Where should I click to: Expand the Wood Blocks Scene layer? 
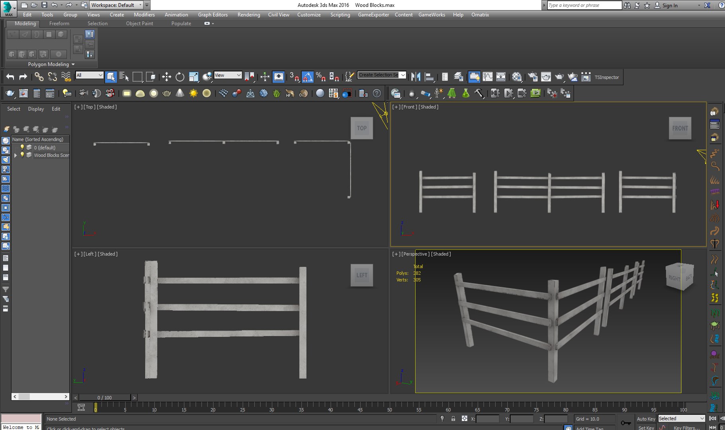[16, 155]
